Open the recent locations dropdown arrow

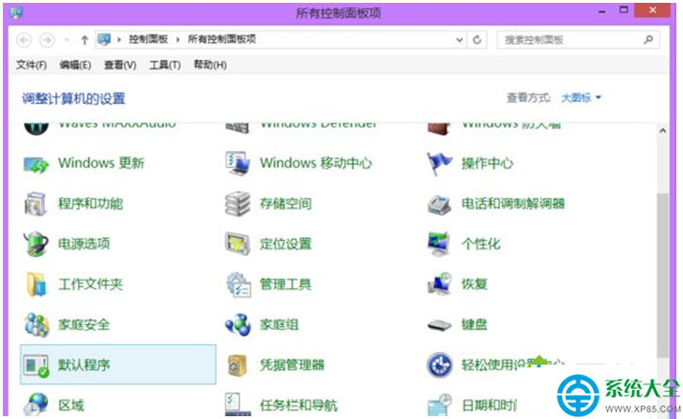(67, 40)
